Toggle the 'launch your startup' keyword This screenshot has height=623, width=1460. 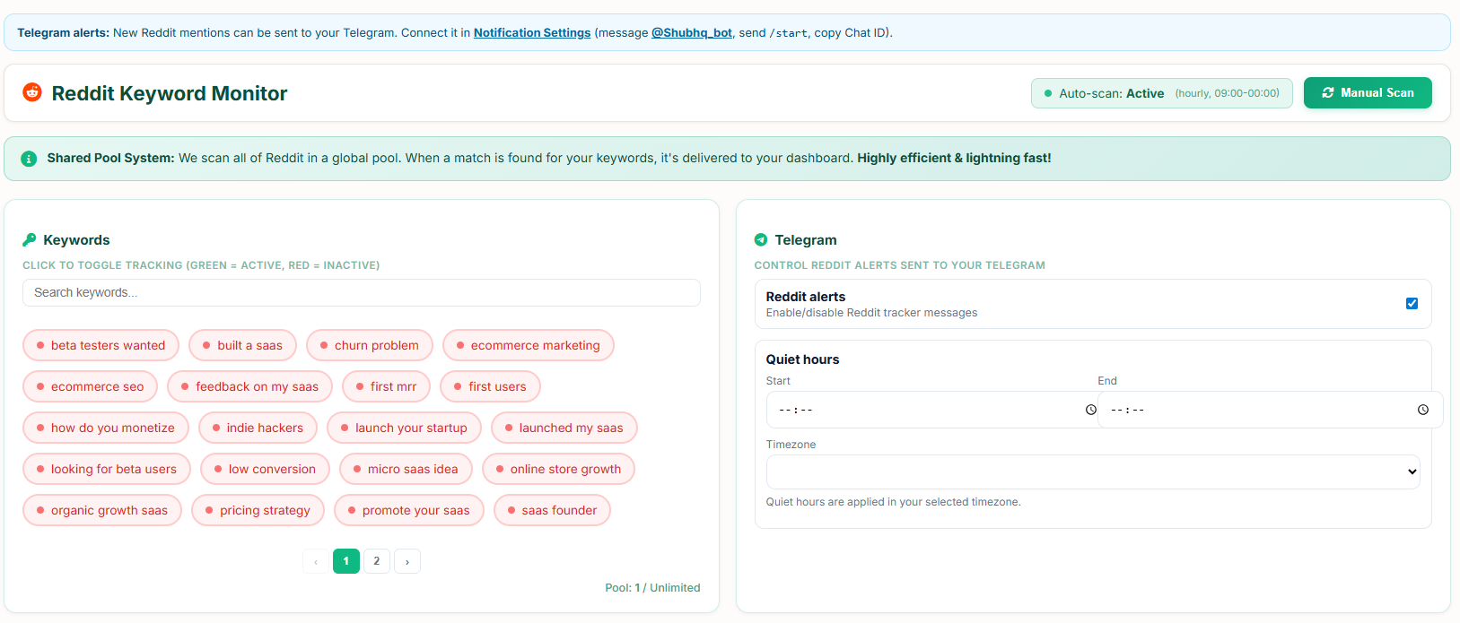coord(404,428)
